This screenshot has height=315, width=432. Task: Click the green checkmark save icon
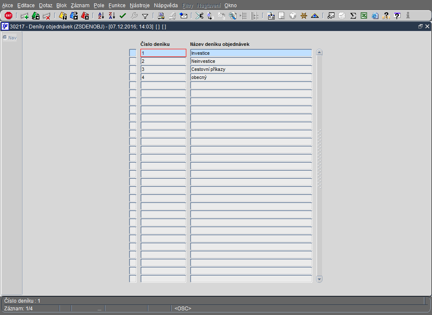pyautogui.click(x=123, y=16)
